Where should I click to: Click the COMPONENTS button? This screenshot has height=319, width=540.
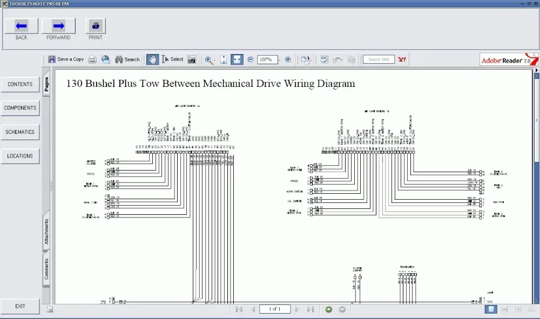(x=20, y=108)
